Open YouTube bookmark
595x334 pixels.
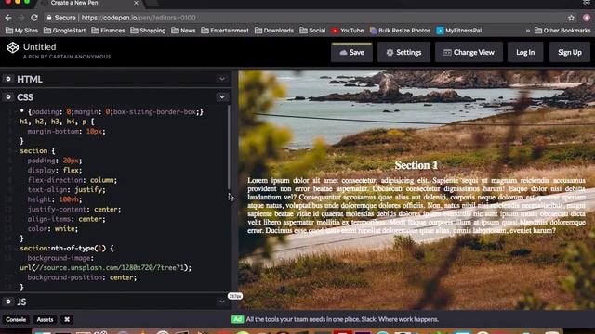pyautogui.click(x=347, y=31)
